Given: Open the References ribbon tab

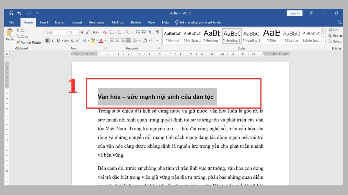Looking at the screenshot, I should pyautogui.click(x=97, y=23).
